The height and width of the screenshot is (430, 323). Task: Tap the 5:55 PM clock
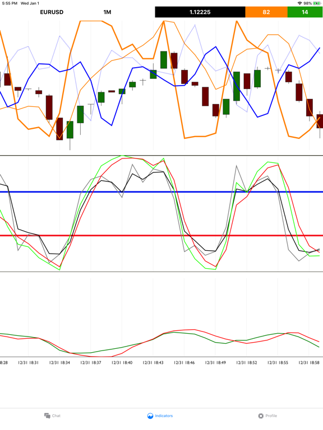10,3
